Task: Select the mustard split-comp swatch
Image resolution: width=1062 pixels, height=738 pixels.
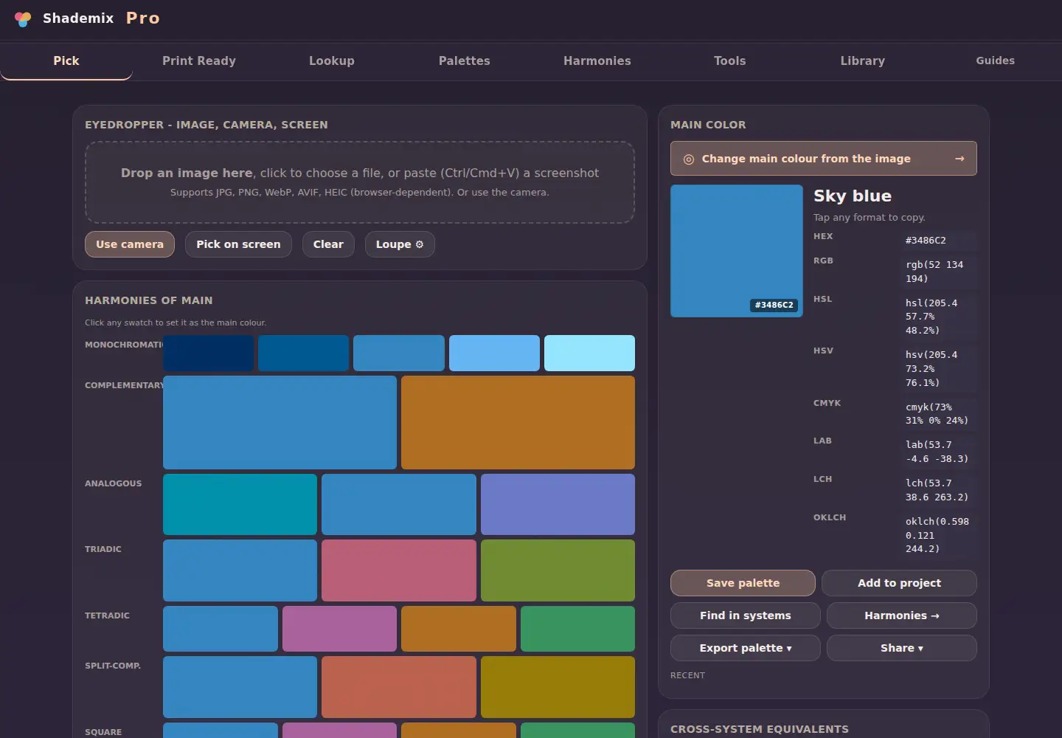Action: [558, 687]
